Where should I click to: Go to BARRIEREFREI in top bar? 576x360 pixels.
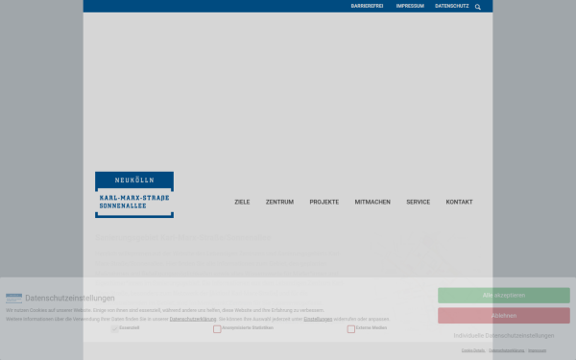(x=367, y=6)
